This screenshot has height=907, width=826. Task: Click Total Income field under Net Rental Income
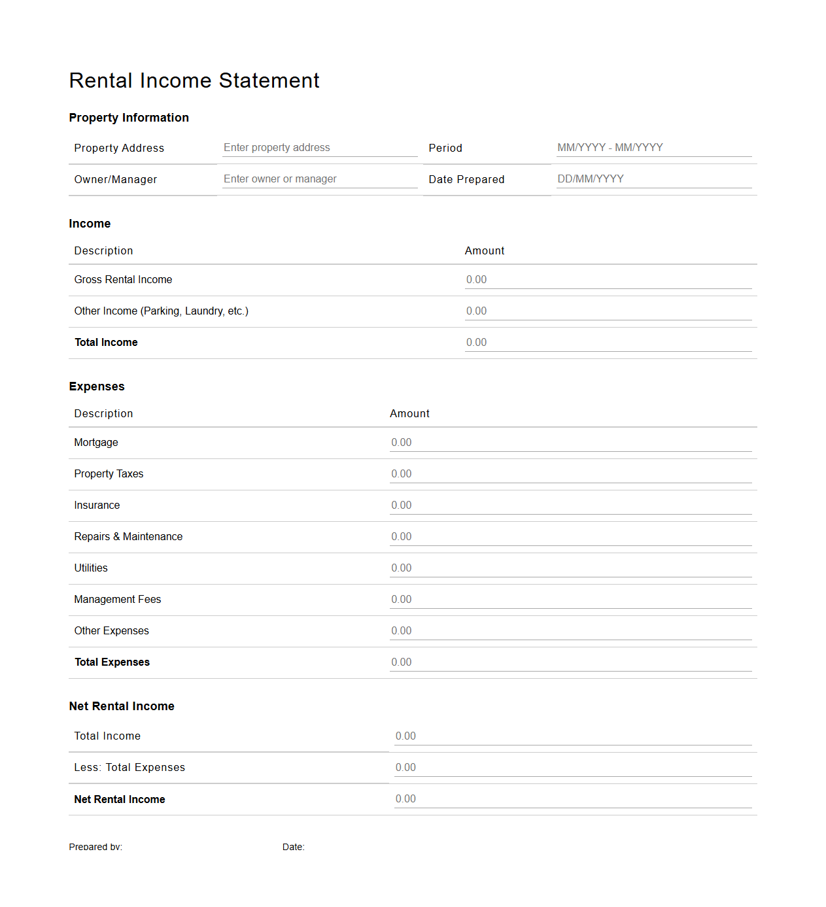573,736
